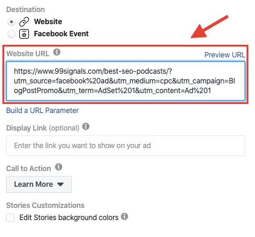Enable Edit Stories background colors checkbox
This screenshot has width=255, height=237.
10,218
